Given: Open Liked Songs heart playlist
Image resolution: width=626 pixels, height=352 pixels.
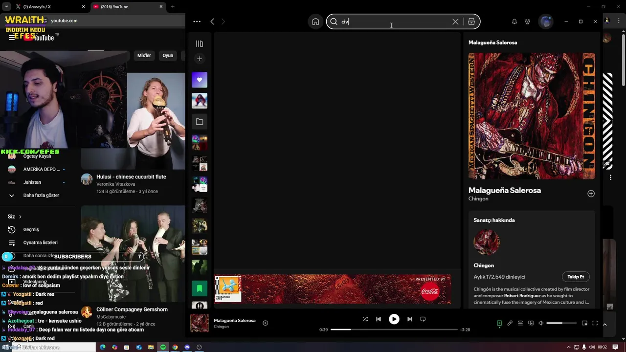Looking at the screenshot, I should 200,80.
